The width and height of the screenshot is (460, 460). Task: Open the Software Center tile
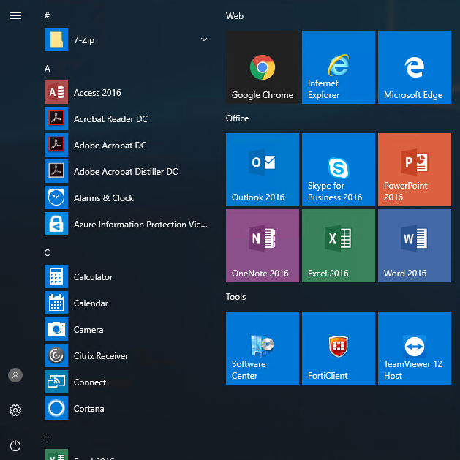[x=262, y=348]
